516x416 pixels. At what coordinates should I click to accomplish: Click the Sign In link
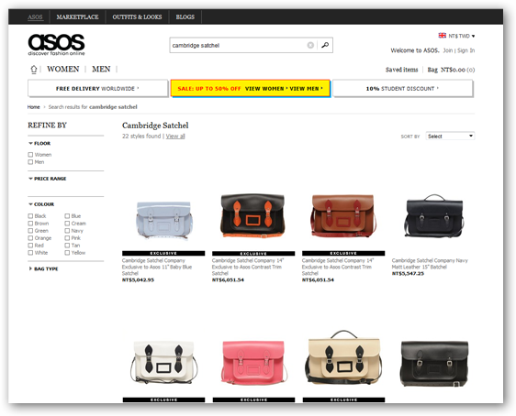466,50
